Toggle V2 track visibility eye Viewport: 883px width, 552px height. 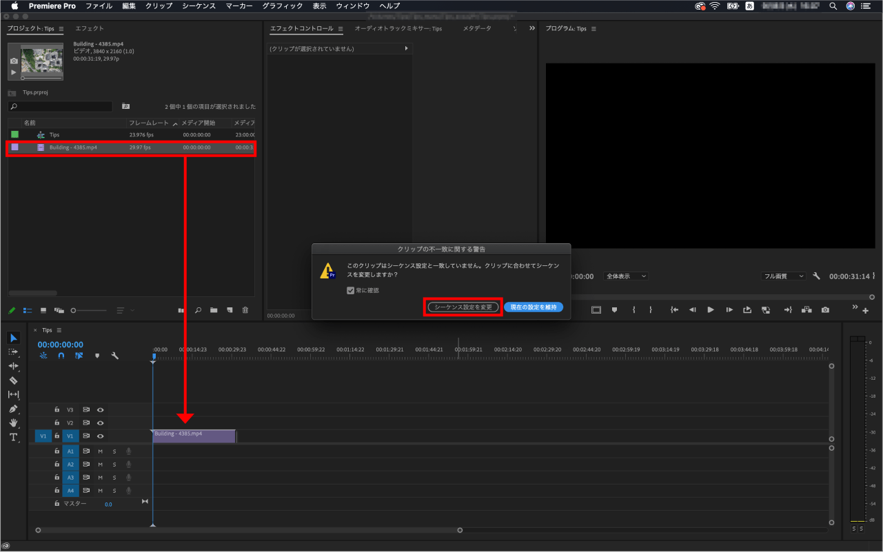[x=101, y=422]
